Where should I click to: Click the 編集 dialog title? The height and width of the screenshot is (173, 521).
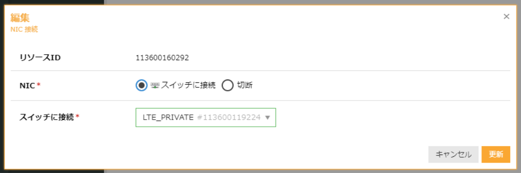(20, 17)
